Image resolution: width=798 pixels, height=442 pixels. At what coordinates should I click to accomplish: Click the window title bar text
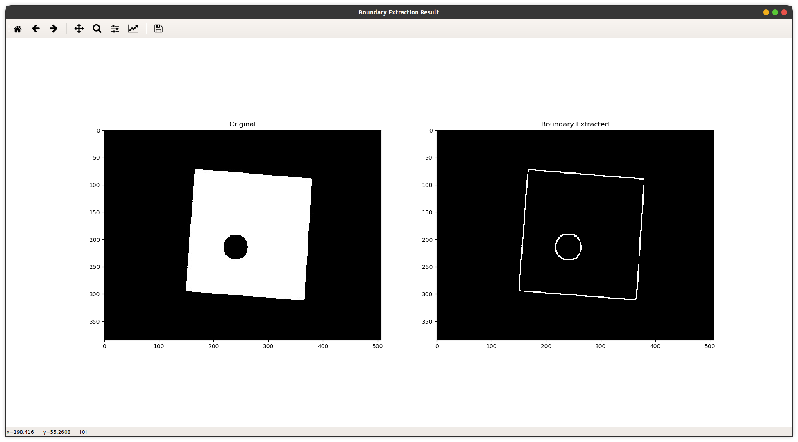398,12
